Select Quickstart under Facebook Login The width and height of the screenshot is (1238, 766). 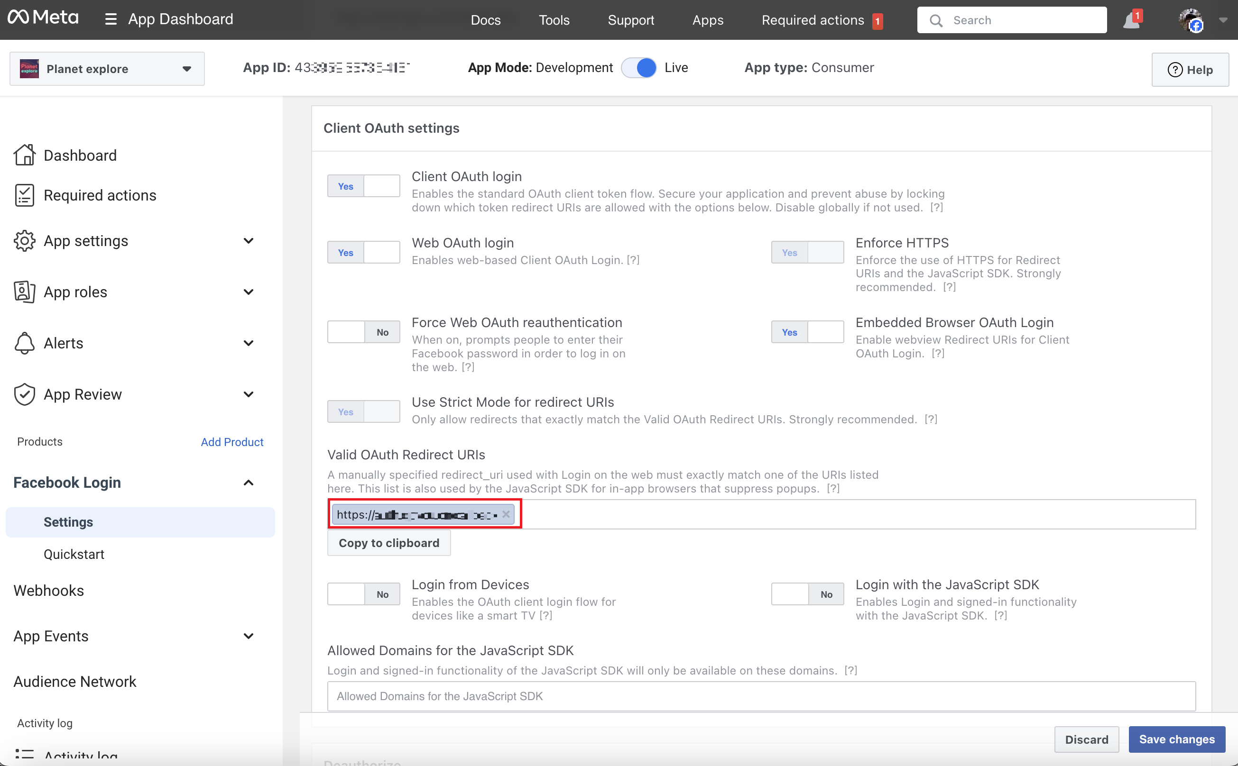74,554
